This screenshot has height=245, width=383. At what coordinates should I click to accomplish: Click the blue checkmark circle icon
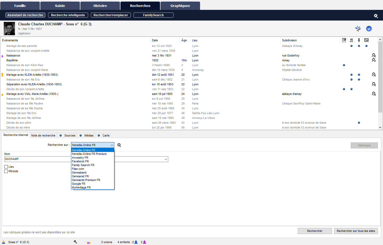click(x=369, y=29)
